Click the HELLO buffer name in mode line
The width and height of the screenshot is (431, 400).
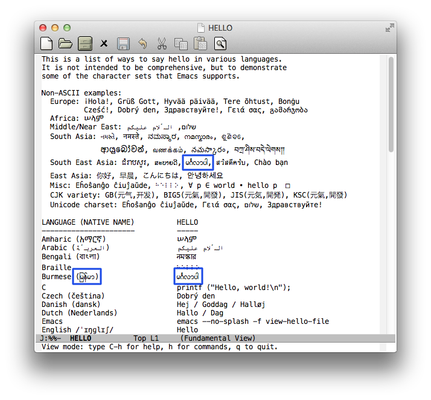point(81,338)
